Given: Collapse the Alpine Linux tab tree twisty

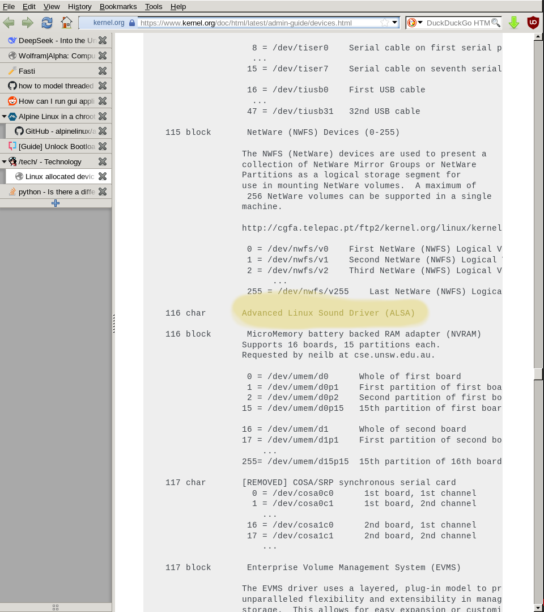Looking at the screenshot, I should click(4, 116).
